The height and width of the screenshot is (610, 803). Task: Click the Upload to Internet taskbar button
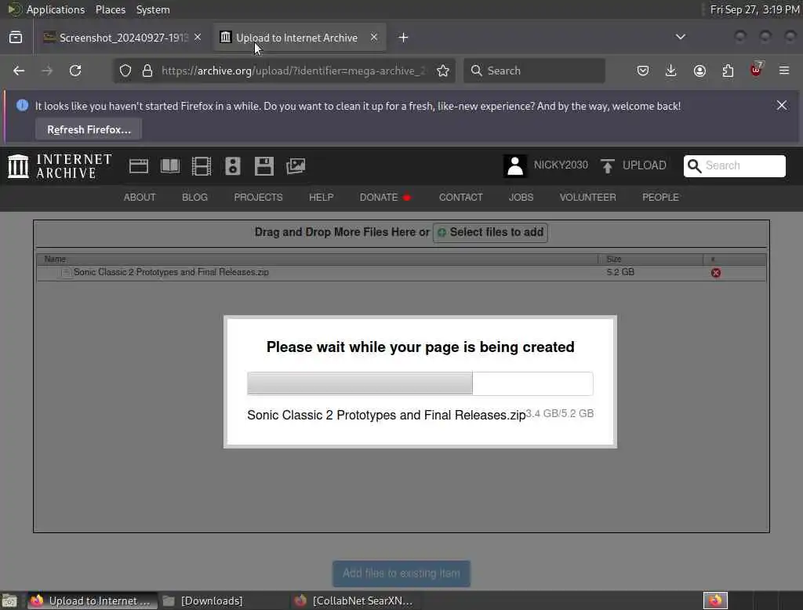tap(91, 601)
